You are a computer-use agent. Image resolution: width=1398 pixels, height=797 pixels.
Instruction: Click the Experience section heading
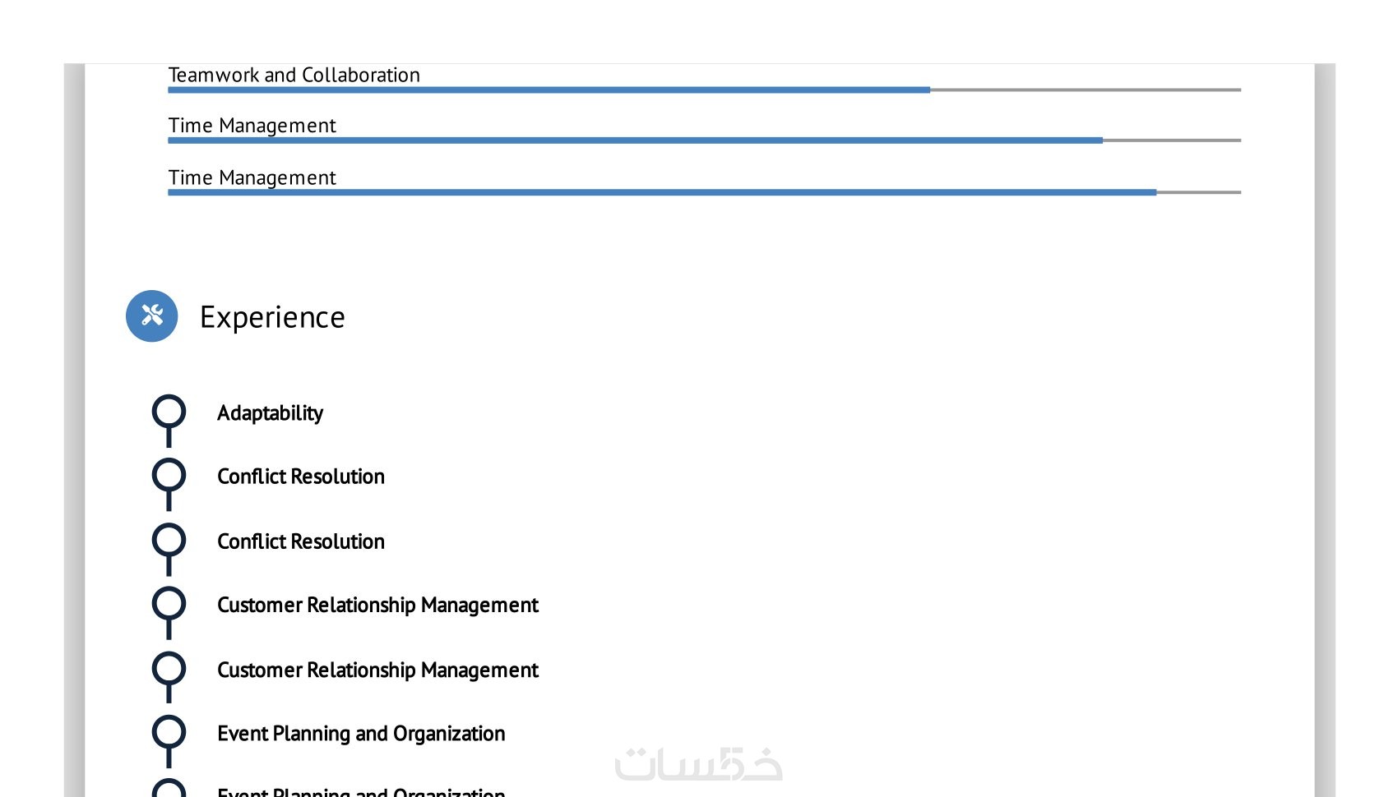[272, 317]
